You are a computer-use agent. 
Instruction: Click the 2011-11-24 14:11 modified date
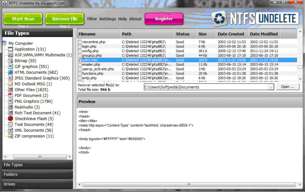[x=264, y=51]
